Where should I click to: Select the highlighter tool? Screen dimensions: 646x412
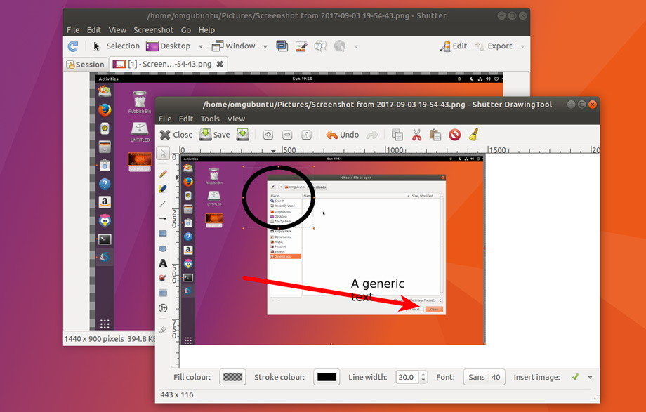[163, 188]
